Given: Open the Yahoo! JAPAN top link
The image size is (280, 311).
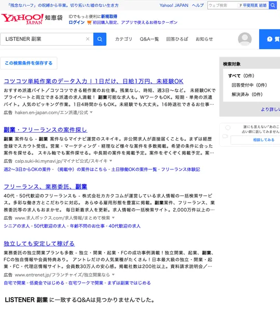Looking at the screenshot, I should point(174,5).
